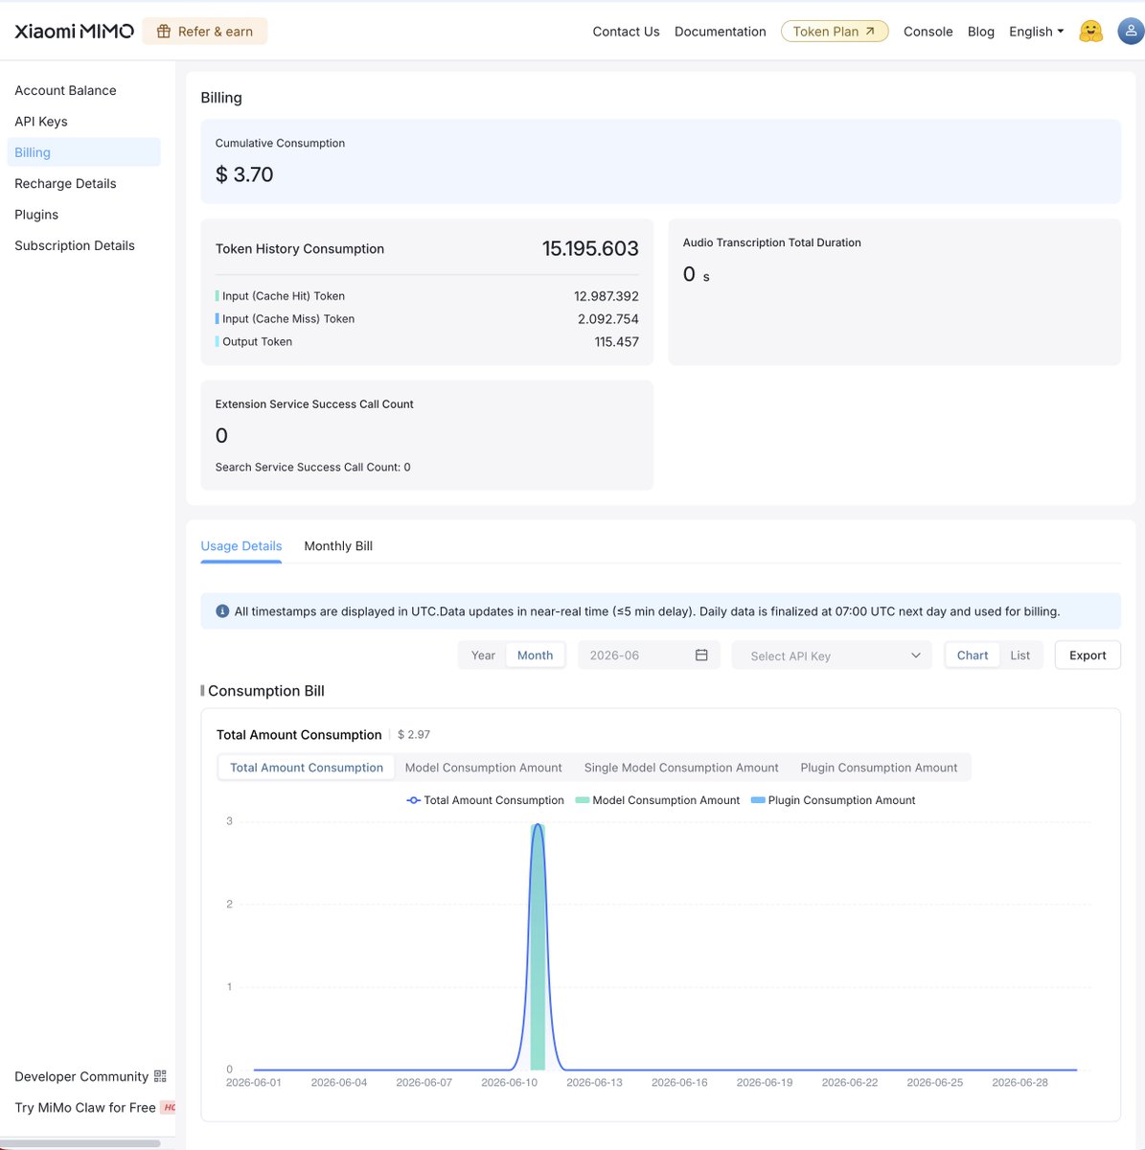1145x1150 pixels.
Task: Click the Xiaomi MiMo logo
Action: tap(74, 31)
